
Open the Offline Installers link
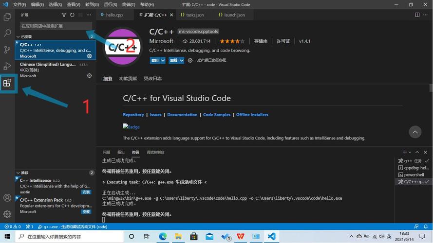pos(252,115)
